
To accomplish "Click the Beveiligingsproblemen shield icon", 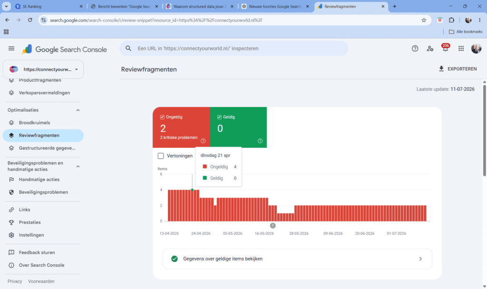I will (x=11, y=192).
